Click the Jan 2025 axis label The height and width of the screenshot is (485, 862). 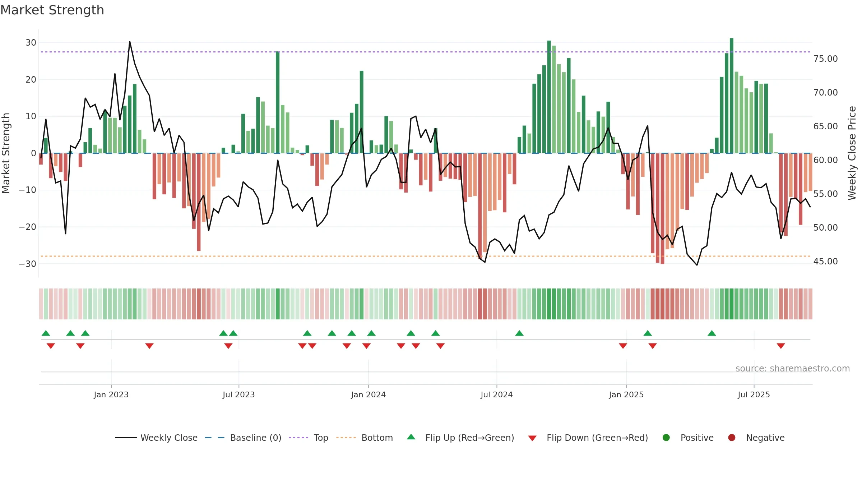(626, 394)
